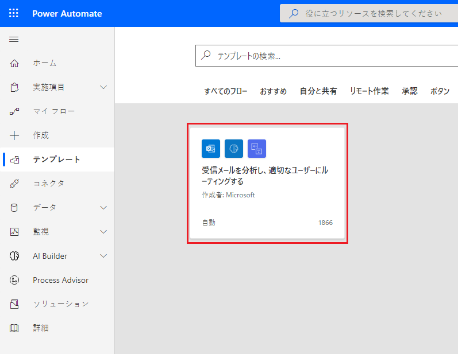
Task: Click the 詳細 book icon
Action: (x=14, y=328)
